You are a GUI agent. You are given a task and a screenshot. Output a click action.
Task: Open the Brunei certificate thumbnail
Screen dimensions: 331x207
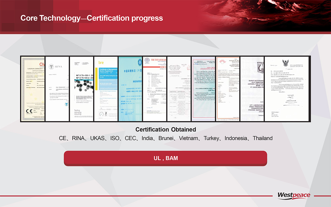pos(179,89)
